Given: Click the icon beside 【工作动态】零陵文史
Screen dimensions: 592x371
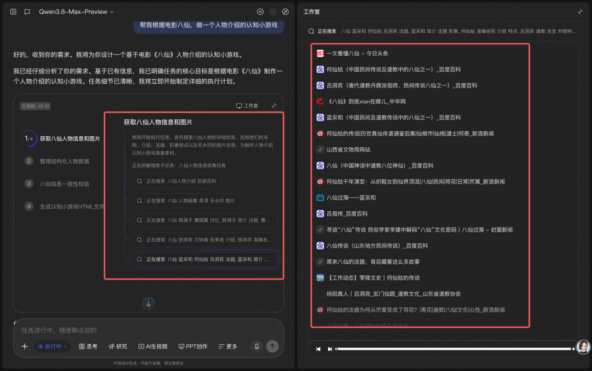Looking at the screenshot, I should point(320,278).
